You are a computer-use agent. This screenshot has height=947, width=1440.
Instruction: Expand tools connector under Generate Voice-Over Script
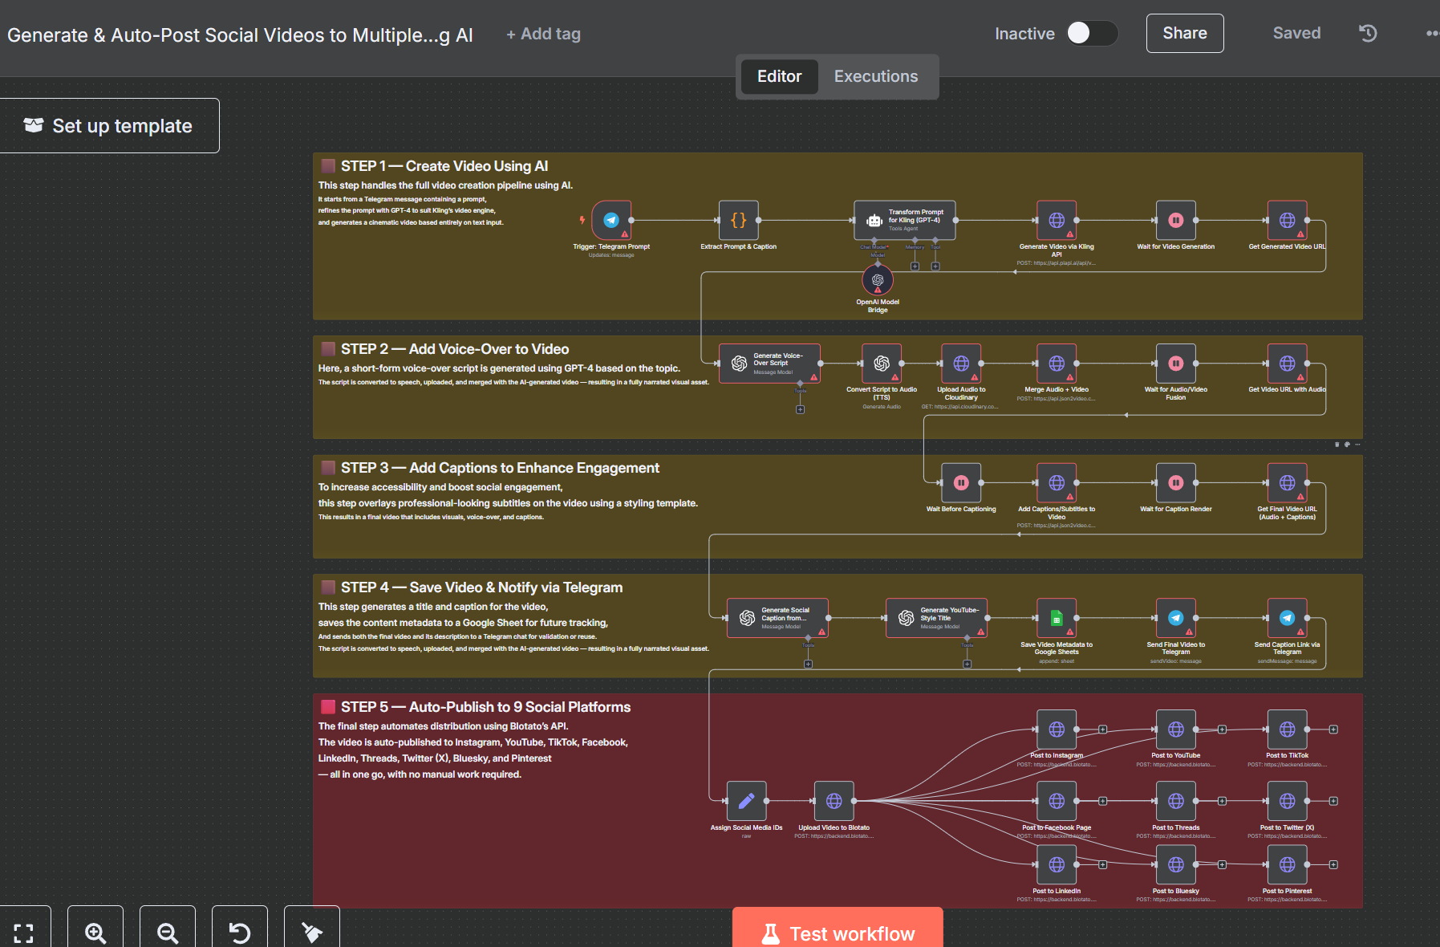(x=800, y=409)
